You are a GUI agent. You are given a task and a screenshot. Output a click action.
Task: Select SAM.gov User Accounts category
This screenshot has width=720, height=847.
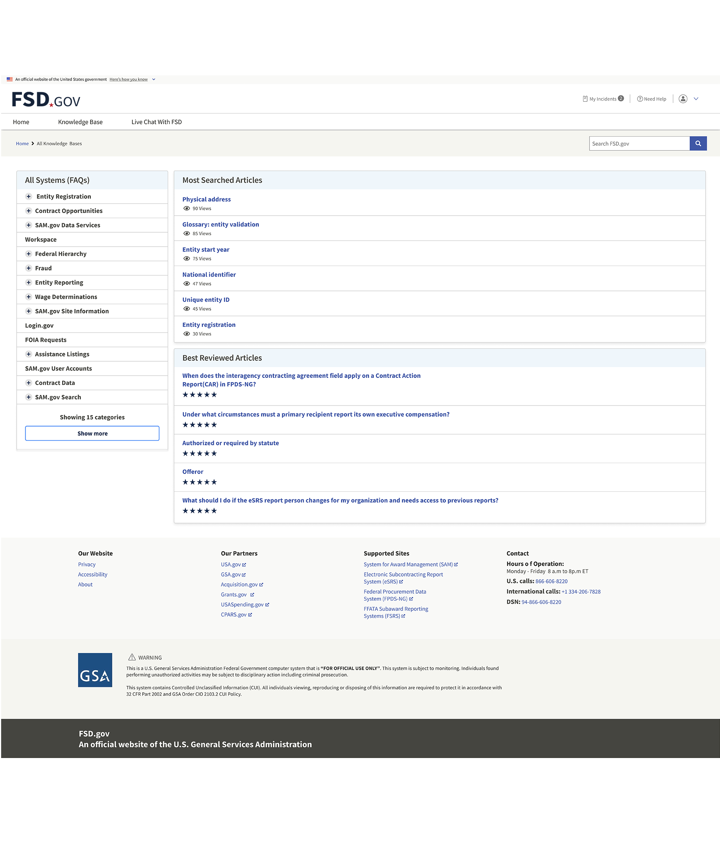click(x=58, y=368)
